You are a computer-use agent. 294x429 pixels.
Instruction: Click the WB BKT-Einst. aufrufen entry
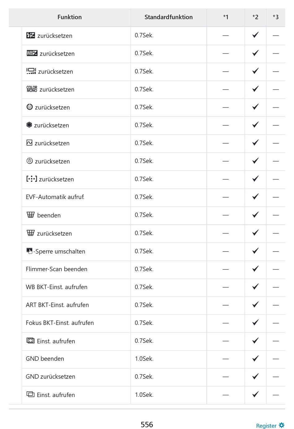(57, 287)
